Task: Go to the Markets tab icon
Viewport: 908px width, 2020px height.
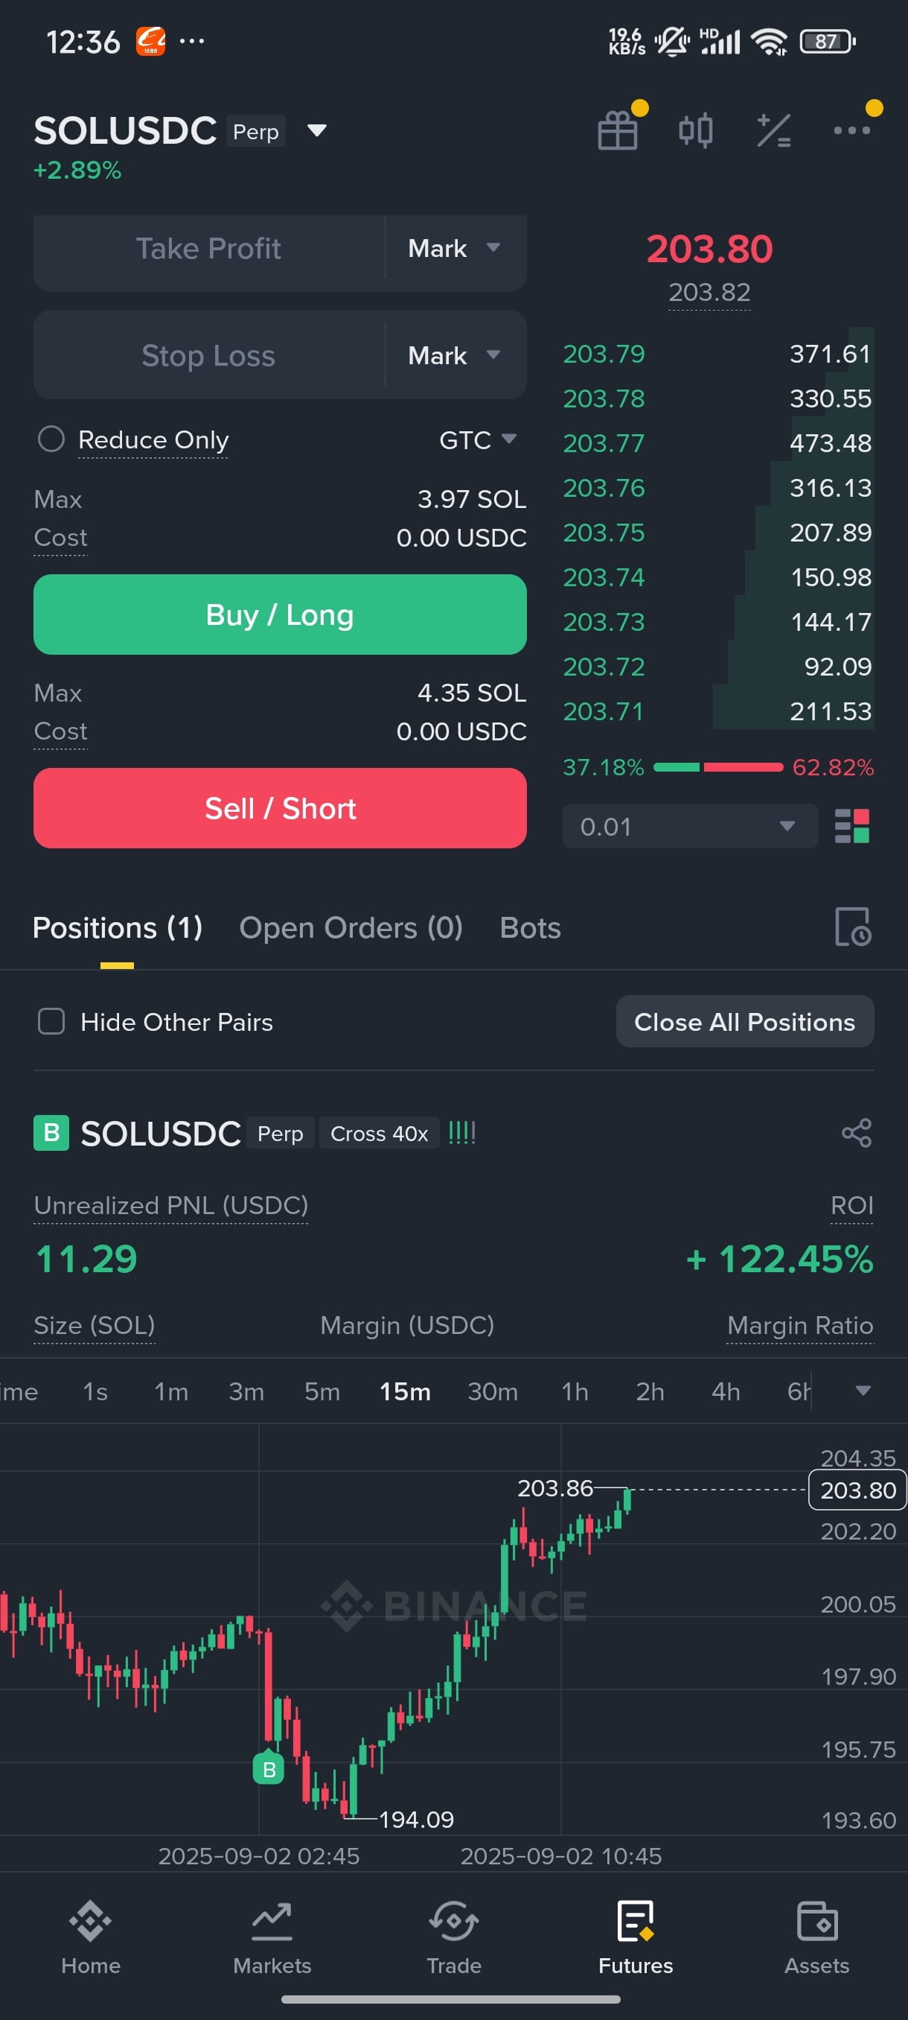Action: (272, 1922)
